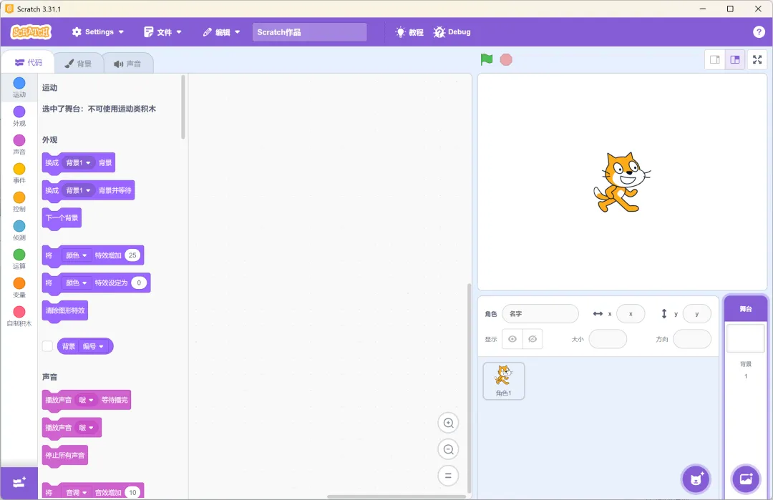Click the Debug button
This screenshot has width=773, height=500.
(x=452, y=32)
